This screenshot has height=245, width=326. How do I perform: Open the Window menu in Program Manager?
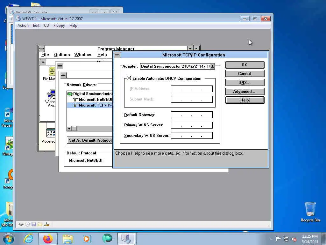coord(82,55)
